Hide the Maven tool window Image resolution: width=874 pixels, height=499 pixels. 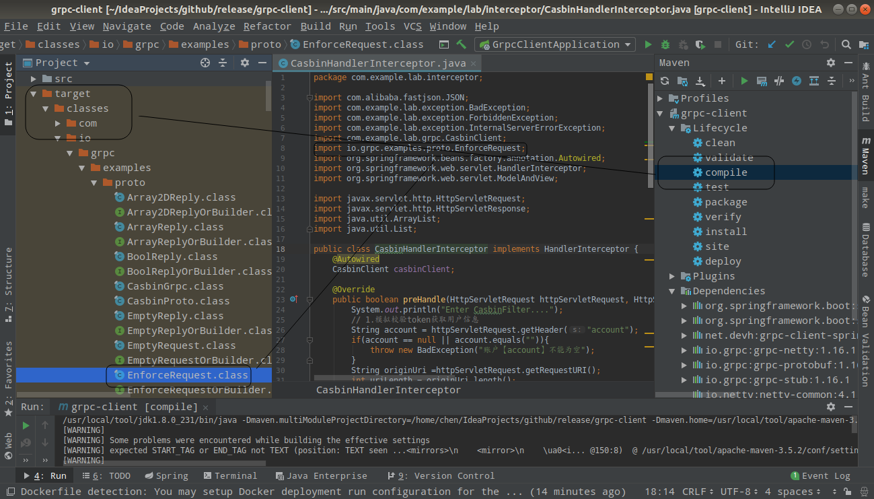pos(847,63)
